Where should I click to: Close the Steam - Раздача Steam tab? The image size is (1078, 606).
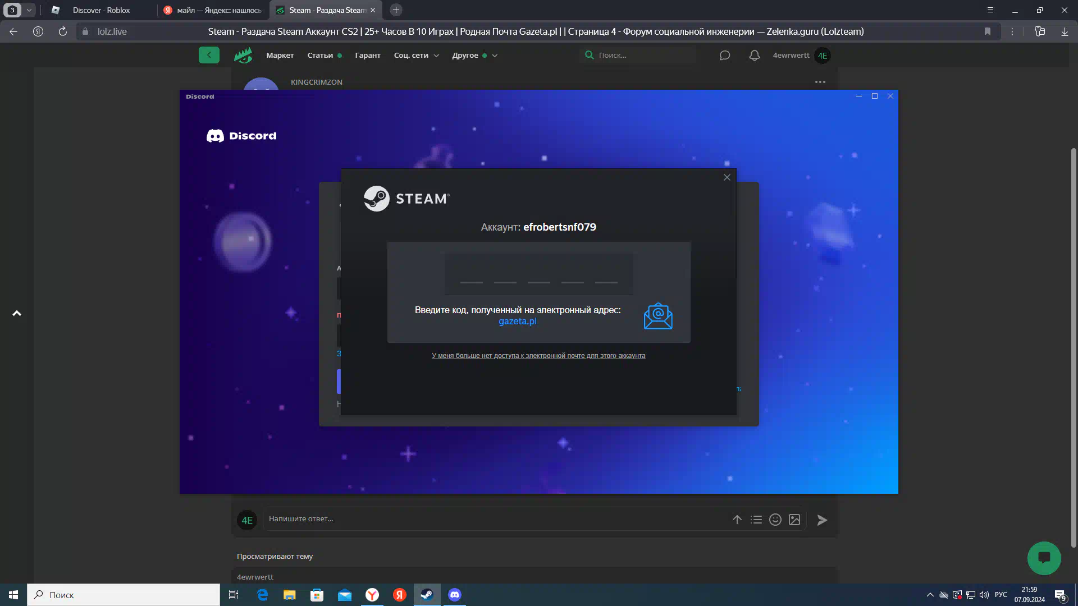pyautogui.click(x=373, y=10)
